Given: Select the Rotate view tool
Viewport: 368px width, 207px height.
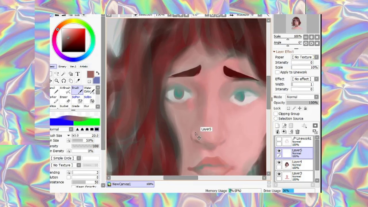Looking at the screenshot, I should pos(64,81).
